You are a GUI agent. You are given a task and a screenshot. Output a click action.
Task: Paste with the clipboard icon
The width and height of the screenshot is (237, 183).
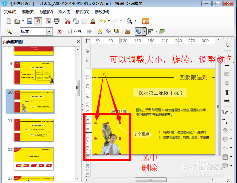84,21
